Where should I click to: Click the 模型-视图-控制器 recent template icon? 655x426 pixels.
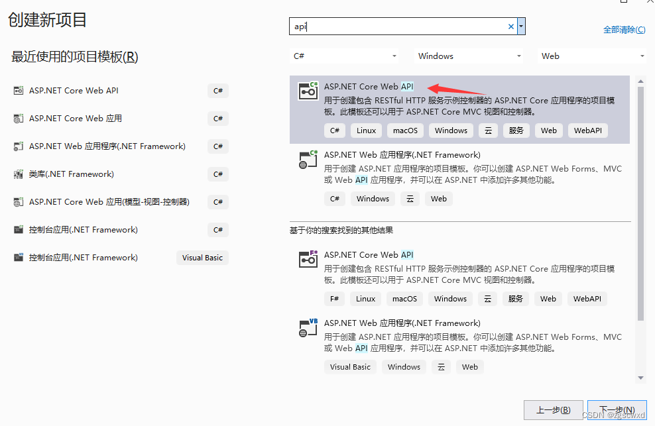[x=19, y=202]
